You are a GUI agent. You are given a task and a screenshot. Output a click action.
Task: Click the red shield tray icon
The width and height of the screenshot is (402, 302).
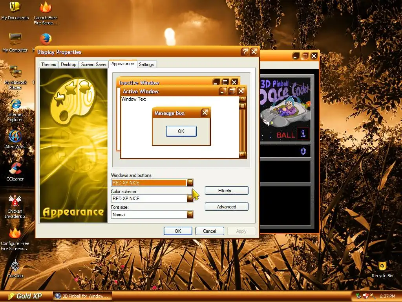[x=365, y=296]
